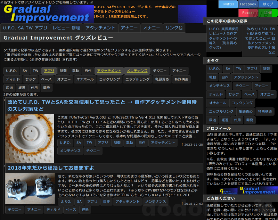Open the 'アタッチメント' navigation tab
The height and width of the screenshot is (220, 278).
click(x=100, y=28)
